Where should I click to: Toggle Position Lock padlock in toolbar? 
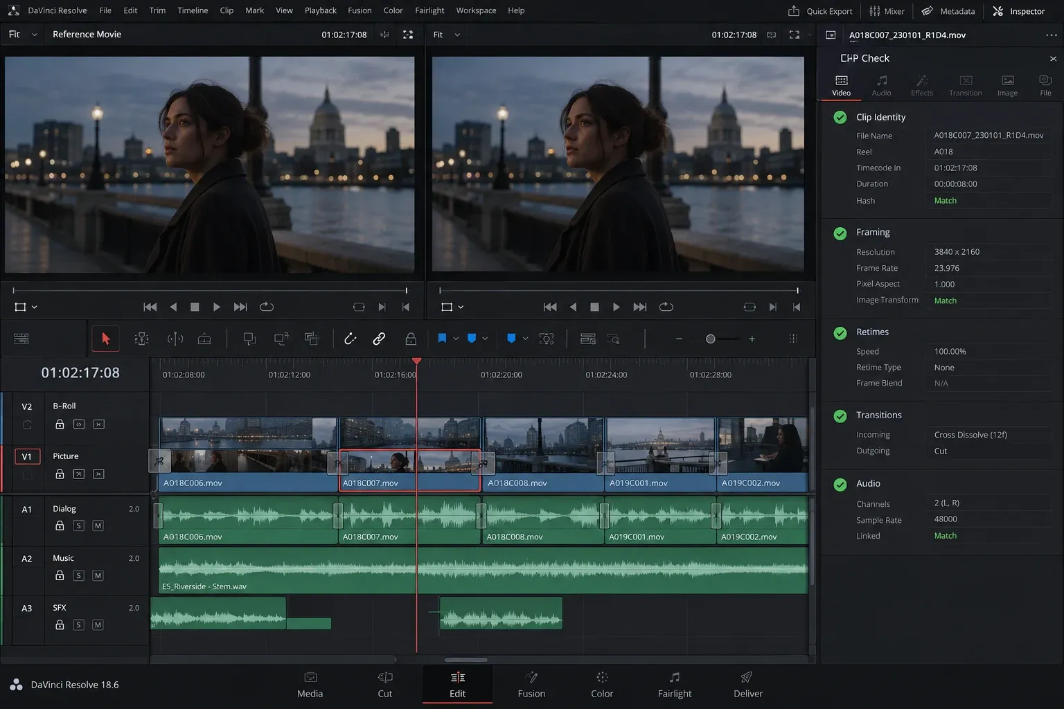click(411, 339)
